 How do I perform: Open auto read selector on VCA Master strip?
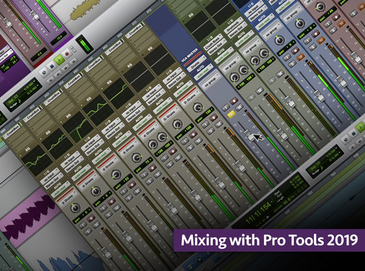pyautogui.click(x=203, y=74)
